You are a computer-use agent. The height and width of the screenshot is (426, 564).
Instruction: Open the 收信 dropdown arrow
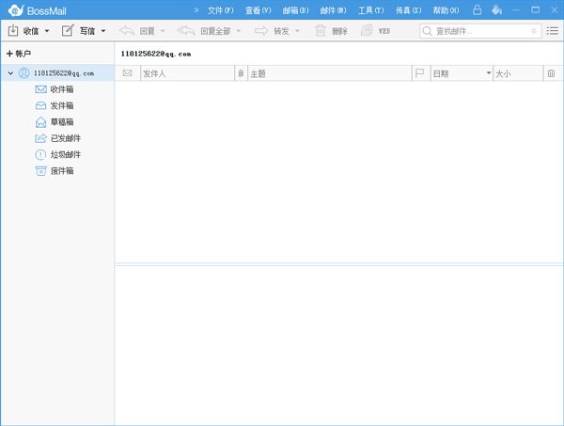(47, 31)
